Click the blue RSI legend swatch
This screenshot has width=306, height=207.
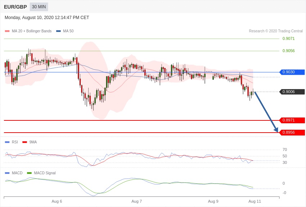tap(7, 142)
